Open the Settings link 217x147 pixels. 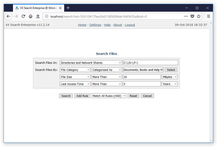pos(95,25)
